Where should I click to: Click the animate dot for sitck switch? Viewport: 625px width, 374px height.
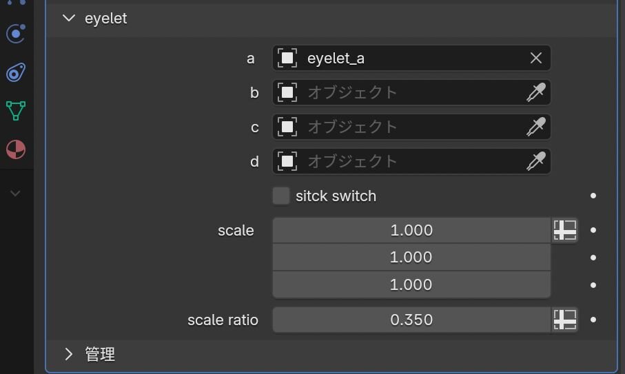coord(593,196)
